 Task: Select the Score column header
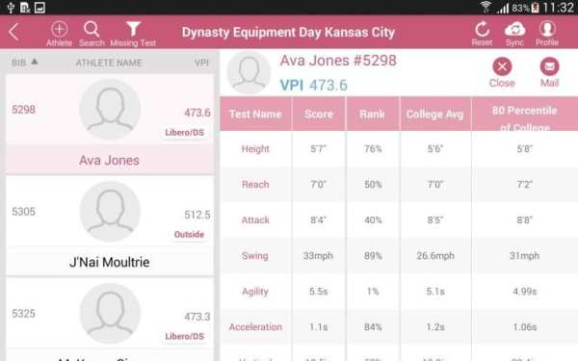(319, 114)
